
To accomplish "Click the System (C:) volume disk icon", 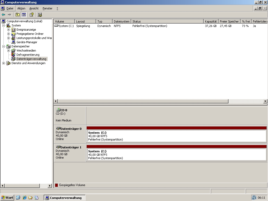I will pos(56,26).
